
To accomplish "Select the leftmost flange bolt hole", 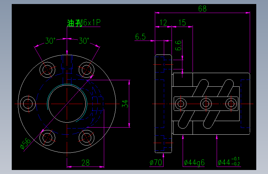I will (28, 104).
